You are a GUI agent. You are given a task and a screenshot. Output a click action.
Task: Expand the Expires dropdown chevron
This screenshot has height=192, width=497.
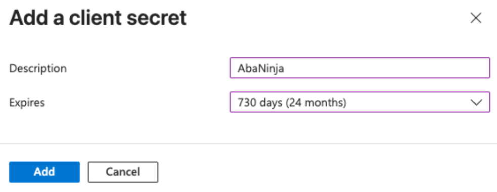point(476,102)
